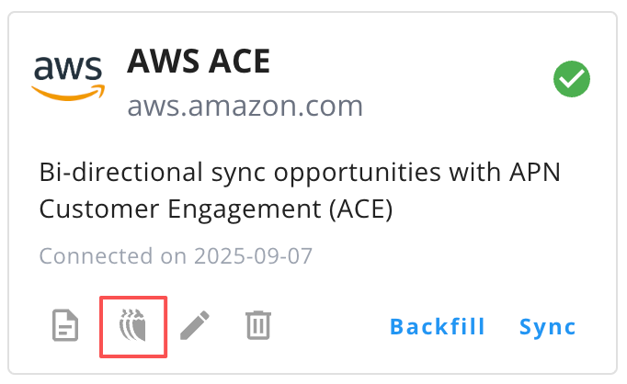Click the 'aws' lettering in the logo
Viewport: 627px width, 384px height.
tap(67, 70)
